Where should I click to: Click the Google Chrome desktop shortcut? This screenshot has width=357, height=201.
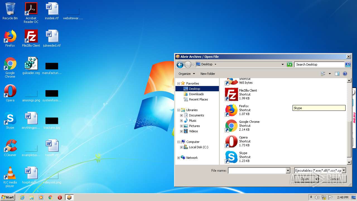click(10, 68)
